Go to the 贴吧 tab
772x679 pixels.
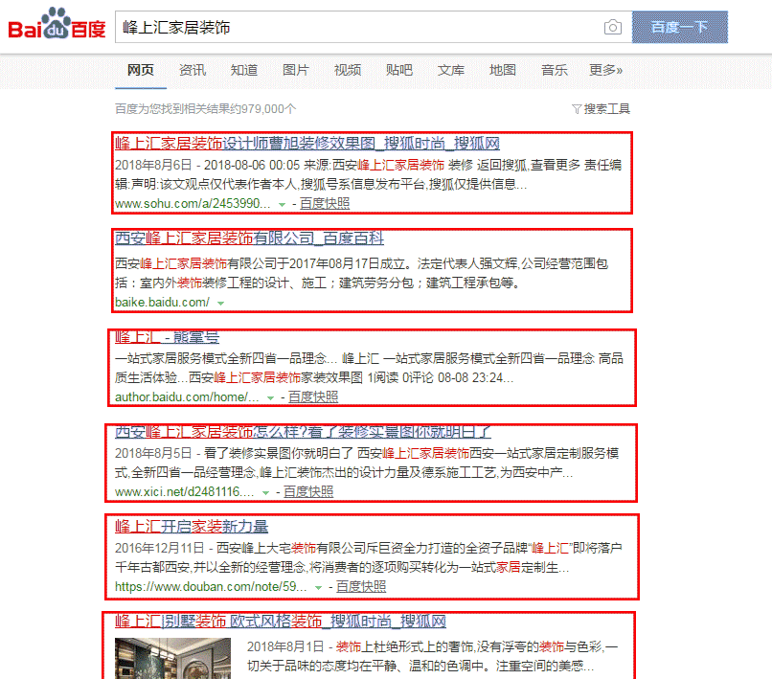(x=399, y=71)
